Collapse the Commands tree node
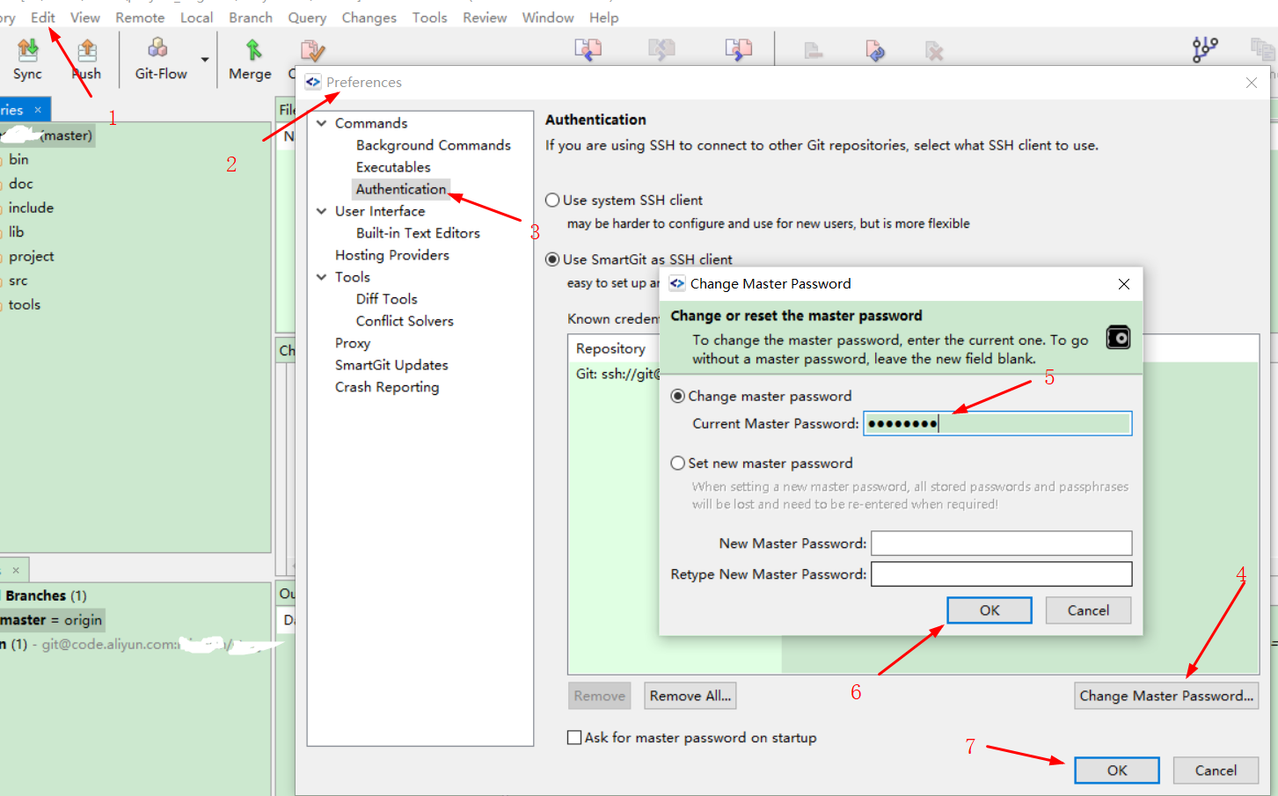Viewport: 1278px width, 796px height. tap(322, 123)
